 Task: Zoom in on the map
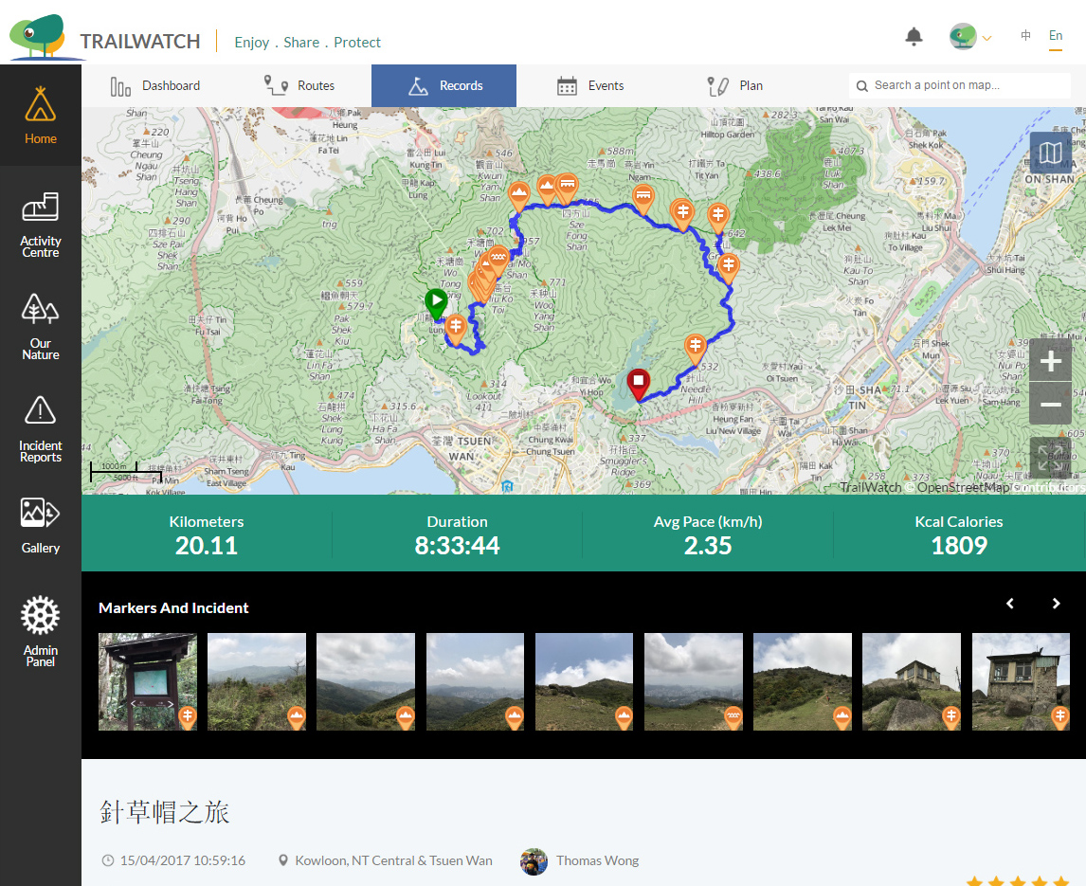tap(1050, 361)
